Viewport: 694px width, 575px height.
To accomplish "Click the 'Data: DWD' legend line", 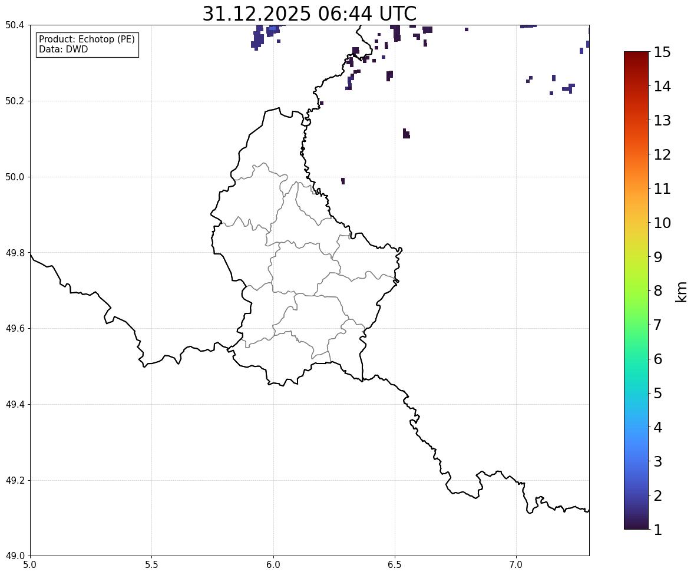I will 63,49.
